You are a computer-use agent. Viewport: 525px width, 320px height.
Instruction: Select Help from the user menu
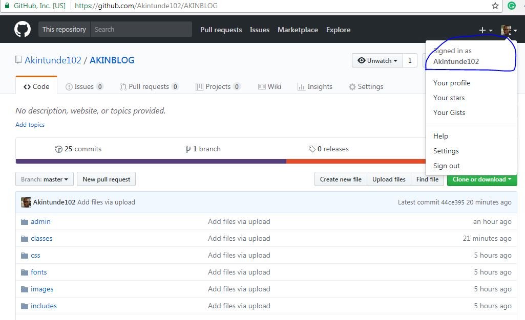tap(440, 136)
